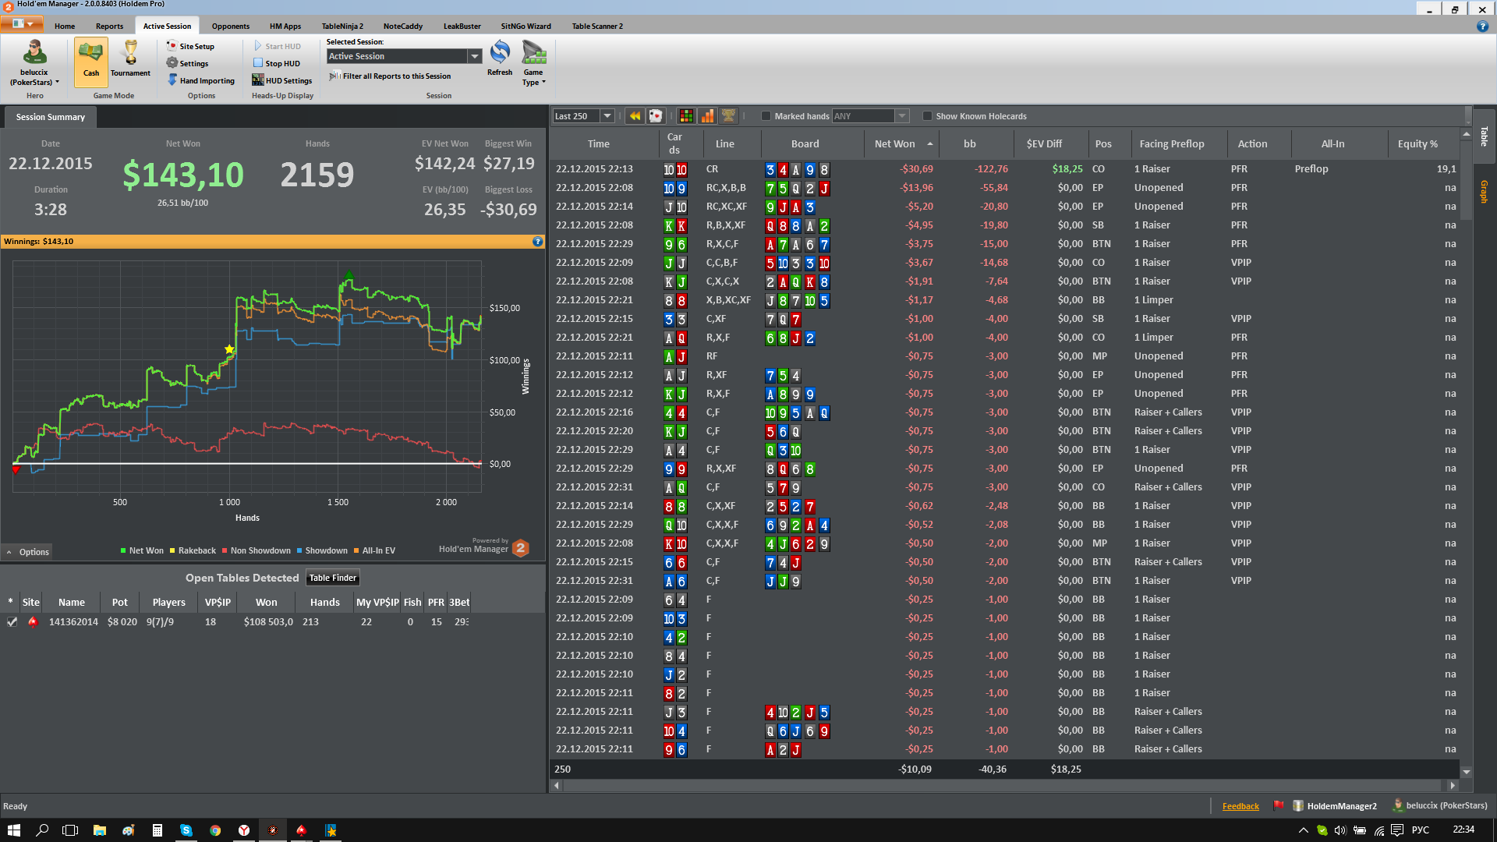The width and height of the screenshot is (1497, 842).
Task: Open the Marked hands ANY dropdown
Action: pos(902,116)
